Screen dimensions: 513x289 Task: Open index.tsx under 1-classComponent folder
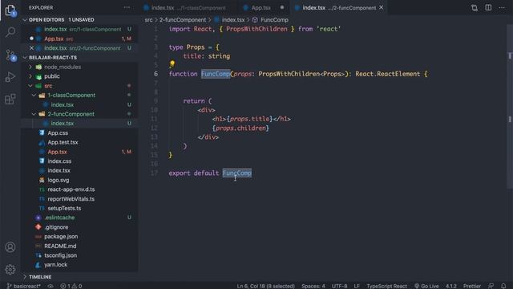click(79, 105)
